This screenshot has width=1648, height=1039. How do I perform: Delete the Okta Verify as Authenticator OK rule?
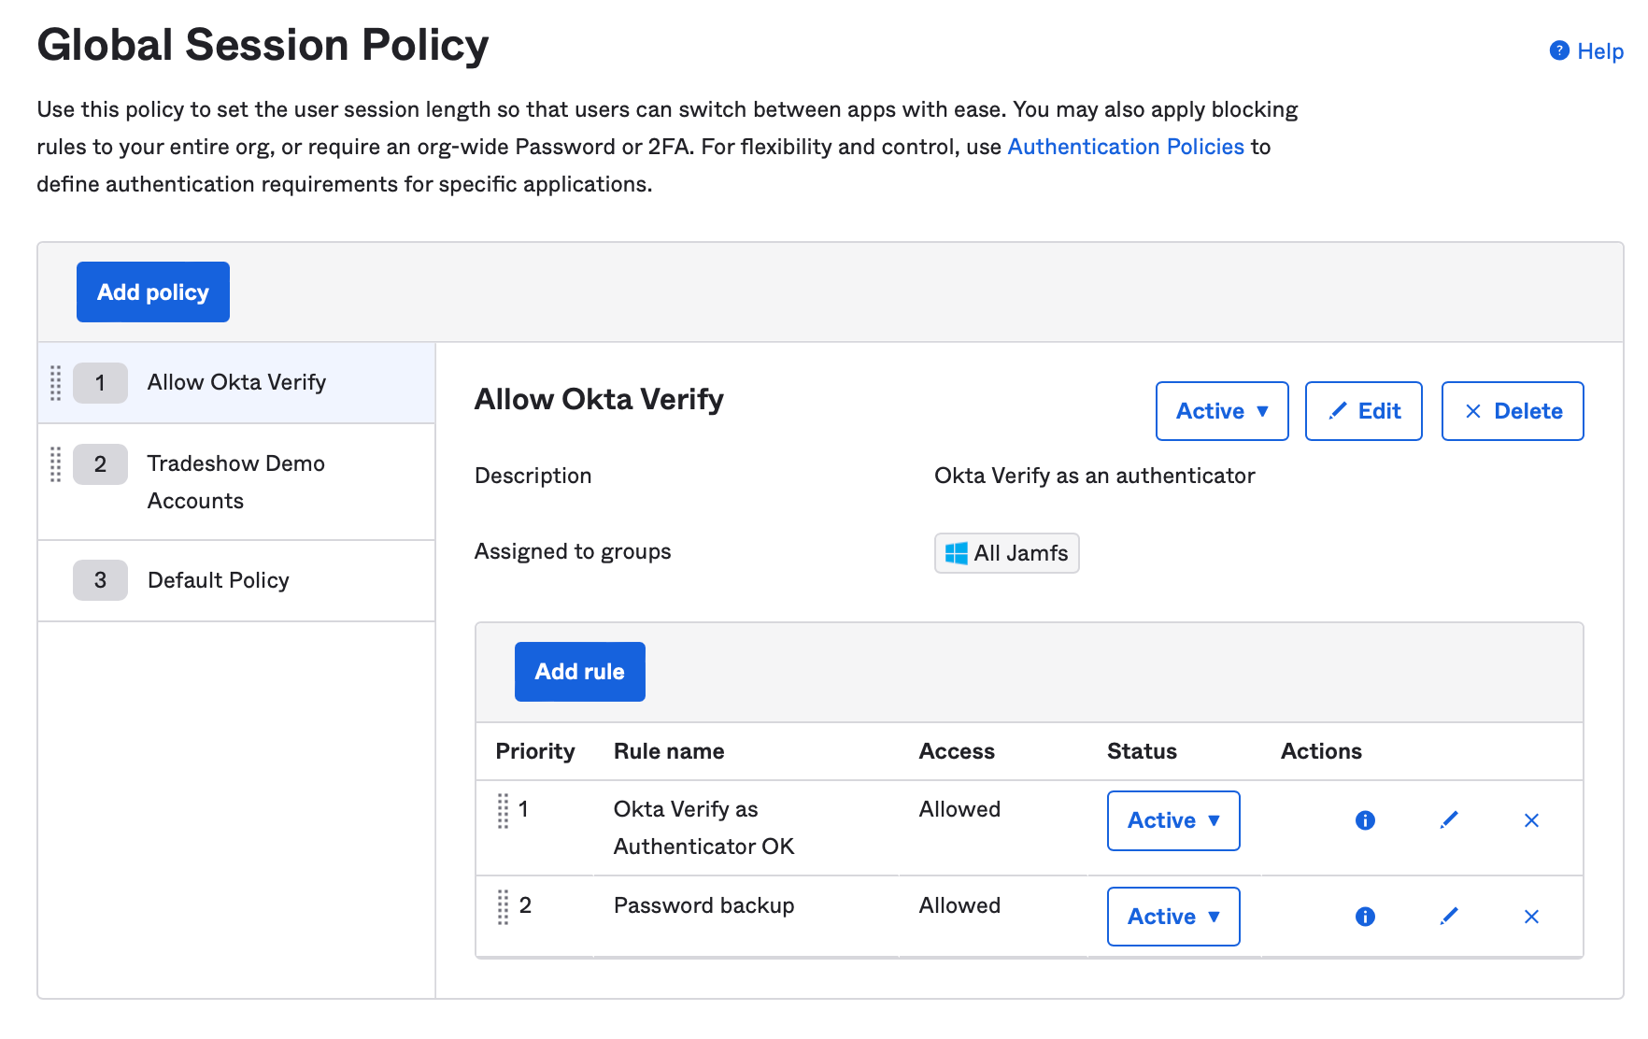pos(1531,820)
